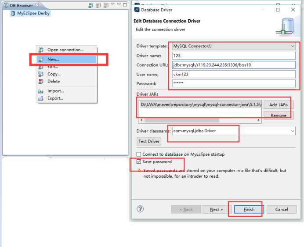Click the Database Driver dialog title icon
This screenshot has width=304, height=247.
click(x=137, y=10)
